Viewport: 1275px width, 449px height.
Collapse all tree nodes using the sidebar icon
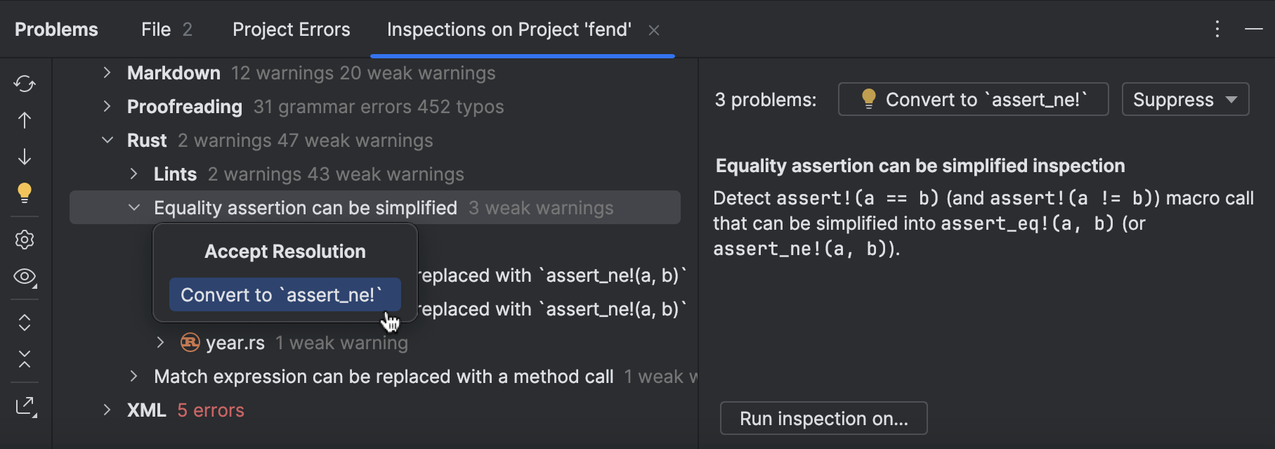pyautogui.click(x=25, y=360)
